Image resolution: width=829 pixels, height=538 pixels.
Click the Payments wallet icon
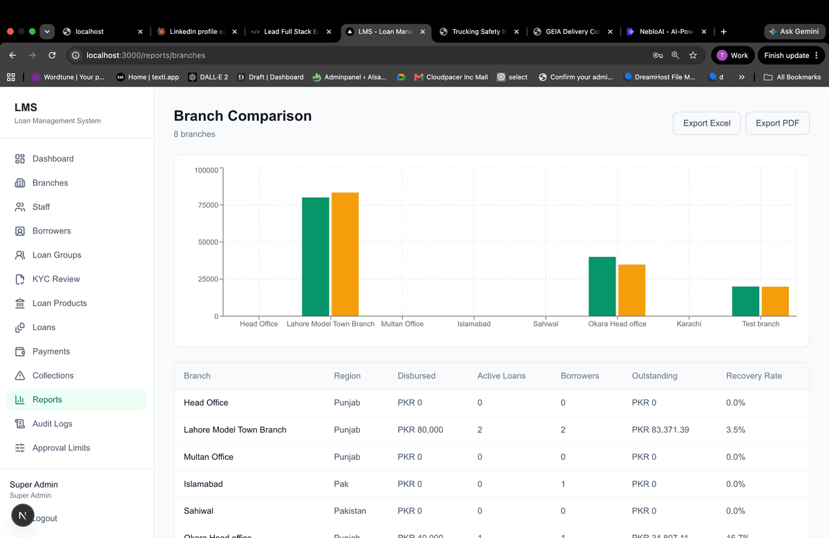pyautogui.click(x=20, y=352)
